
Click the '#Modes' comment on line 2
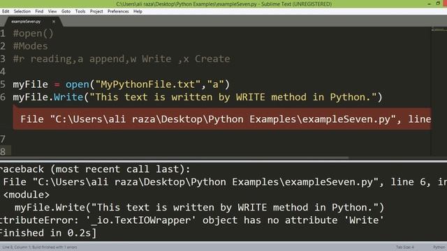[x=30, y=46]
